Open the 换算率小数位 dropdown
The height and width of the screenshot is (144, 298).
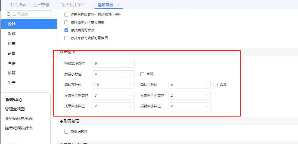114,64
